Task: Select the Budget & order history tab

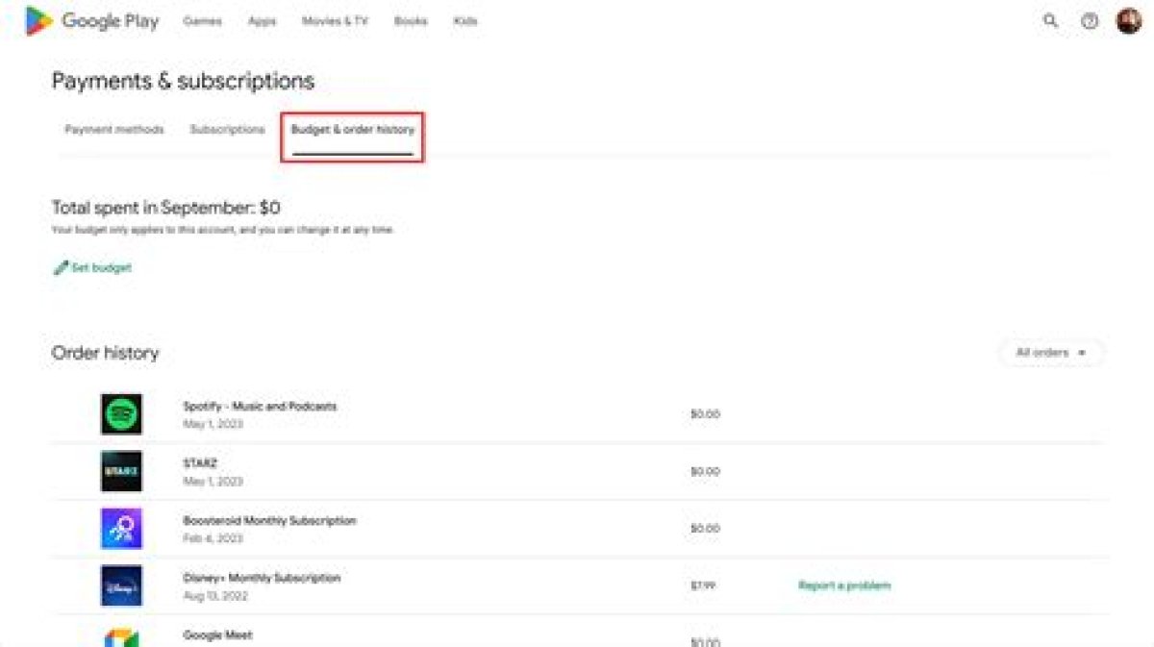Action: pos(353,129)
